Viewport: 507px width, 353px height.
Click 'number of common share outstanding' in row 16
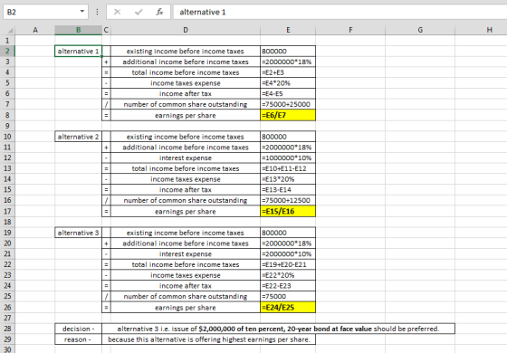[186, 200]
